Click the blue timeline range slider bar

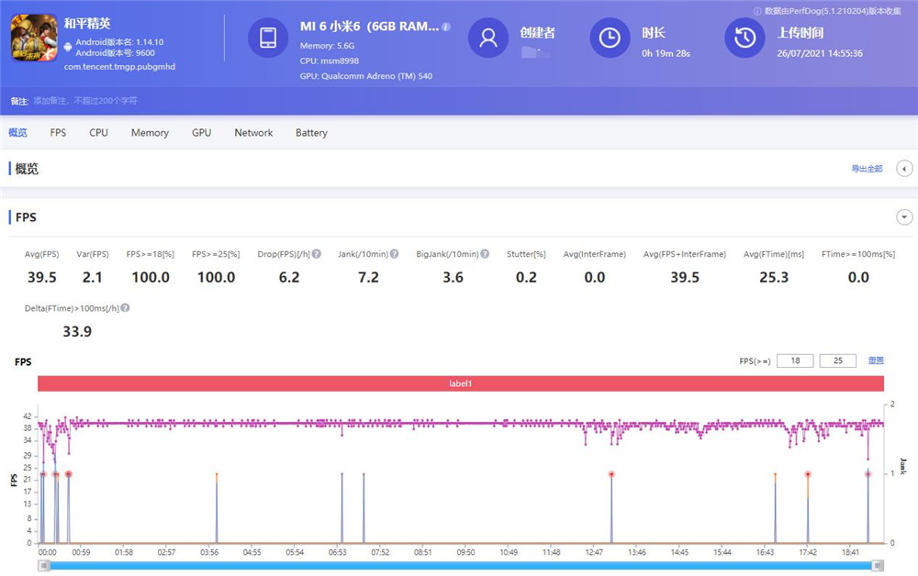point(459,566)
